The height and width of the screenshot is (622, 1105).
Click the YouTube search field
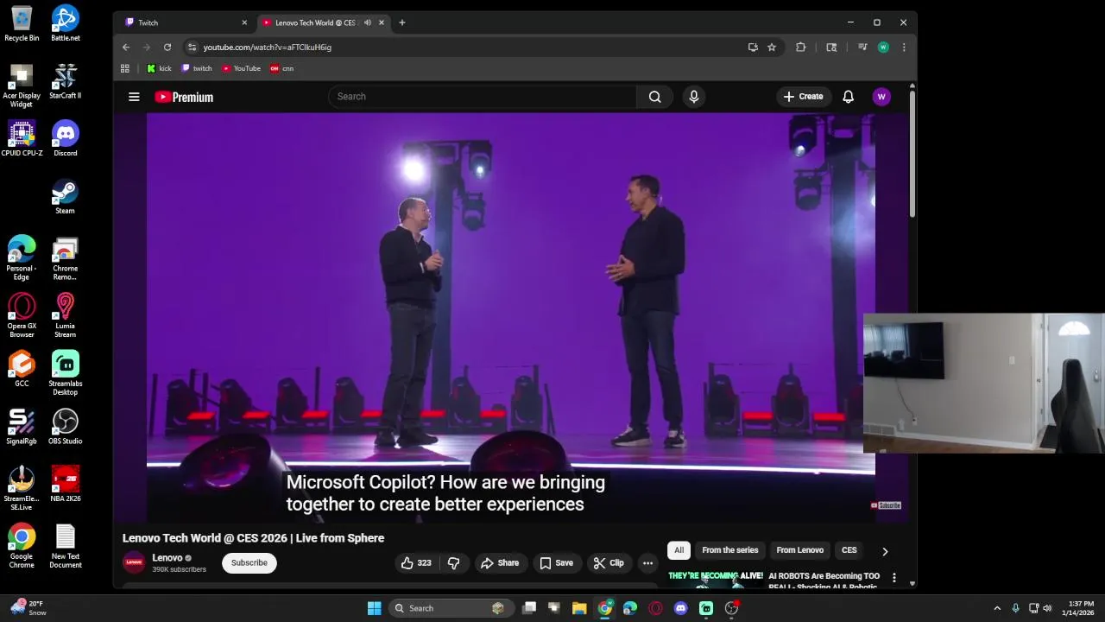[x=482, y=97]
